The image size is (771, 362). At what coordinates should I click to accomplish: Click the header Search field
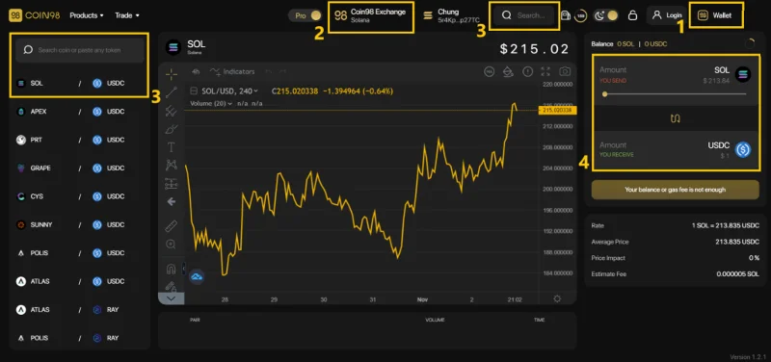523,15
